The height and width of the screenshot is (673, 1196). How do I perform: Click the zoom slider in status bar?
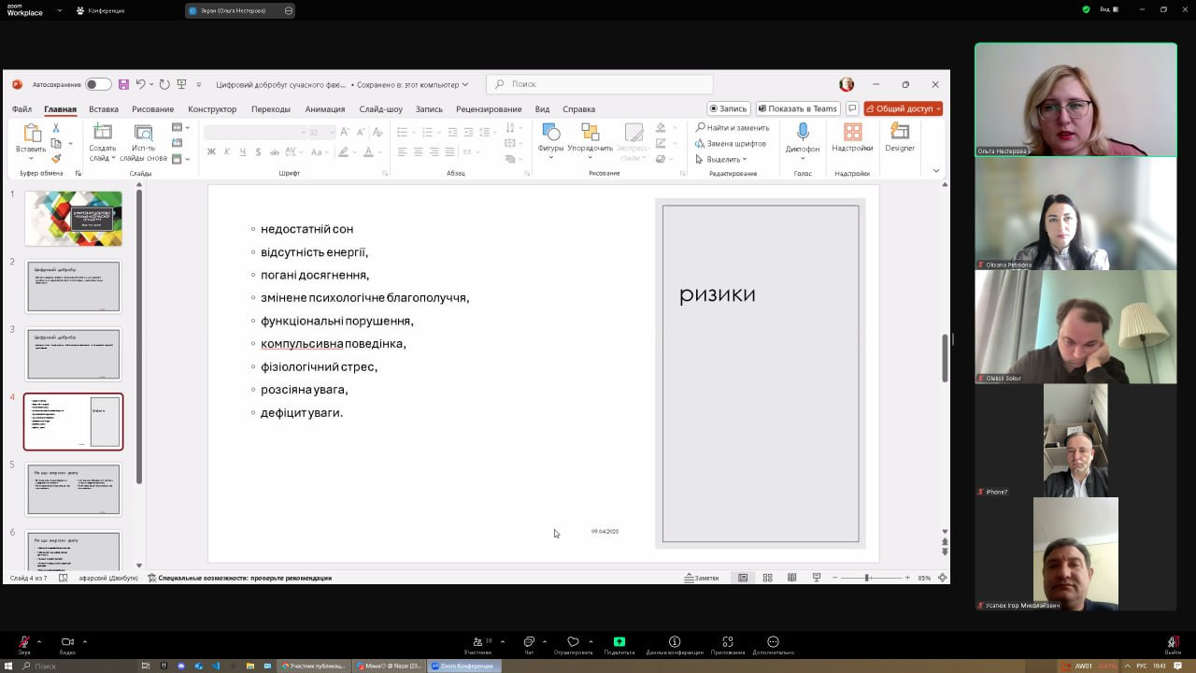click(867, 578)
